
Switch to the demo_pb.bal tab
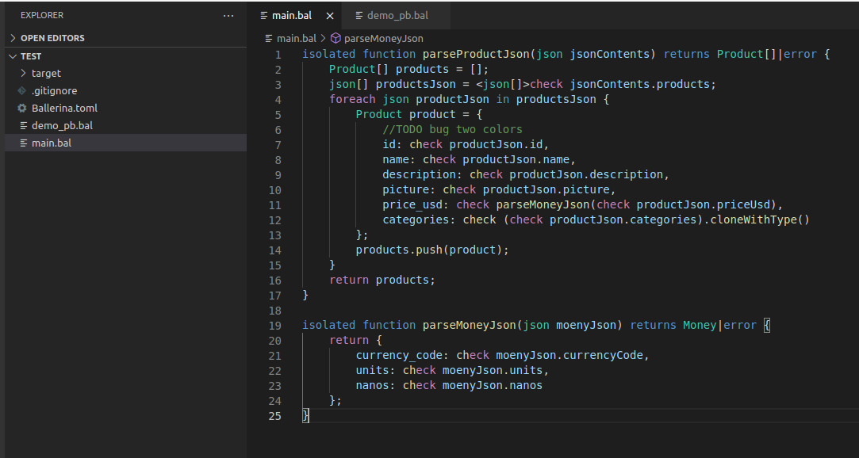pyautogui.click(x=397, y=14)
